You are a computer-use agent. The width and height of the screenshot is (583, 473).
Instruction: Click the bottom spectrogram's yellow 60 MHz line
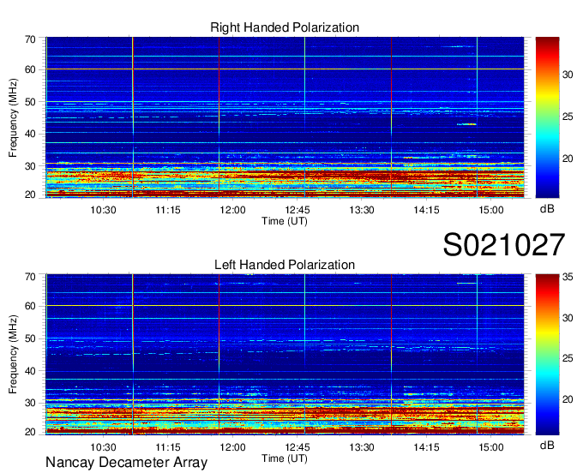(285, 306)
